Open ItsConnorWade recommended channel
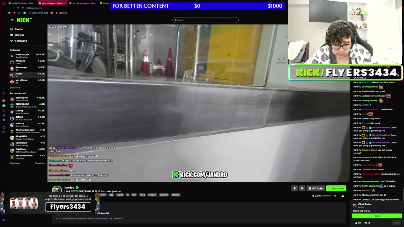This screenshot has width=404, height=227. point(27,157)
